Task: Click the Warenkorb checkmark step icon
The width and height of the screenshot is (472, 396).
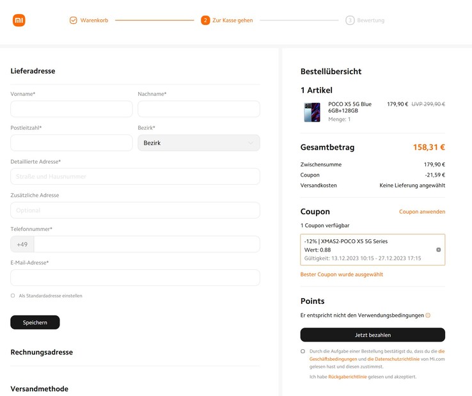Action: 74,20
